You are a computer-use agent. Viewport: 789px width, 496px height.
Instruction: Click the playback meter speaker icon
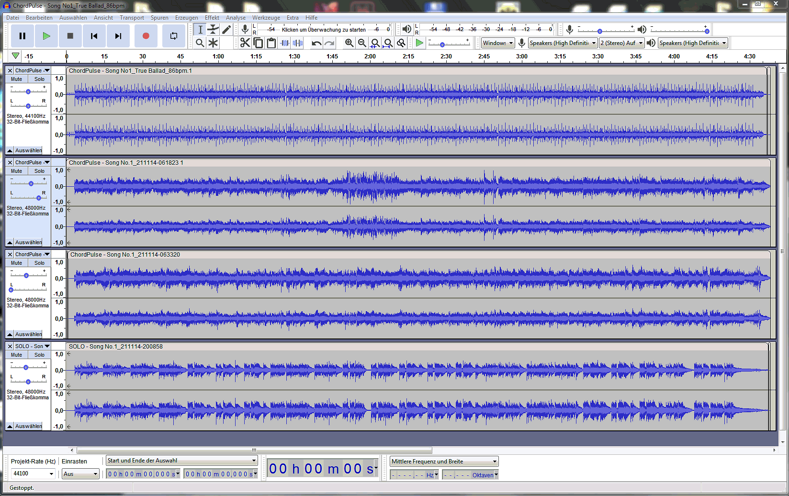[x=406, y=29]
